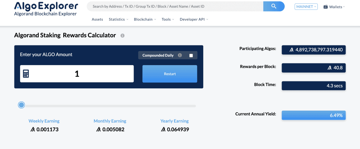
Task: Focus the search by address field
Action: click(175, 6)
